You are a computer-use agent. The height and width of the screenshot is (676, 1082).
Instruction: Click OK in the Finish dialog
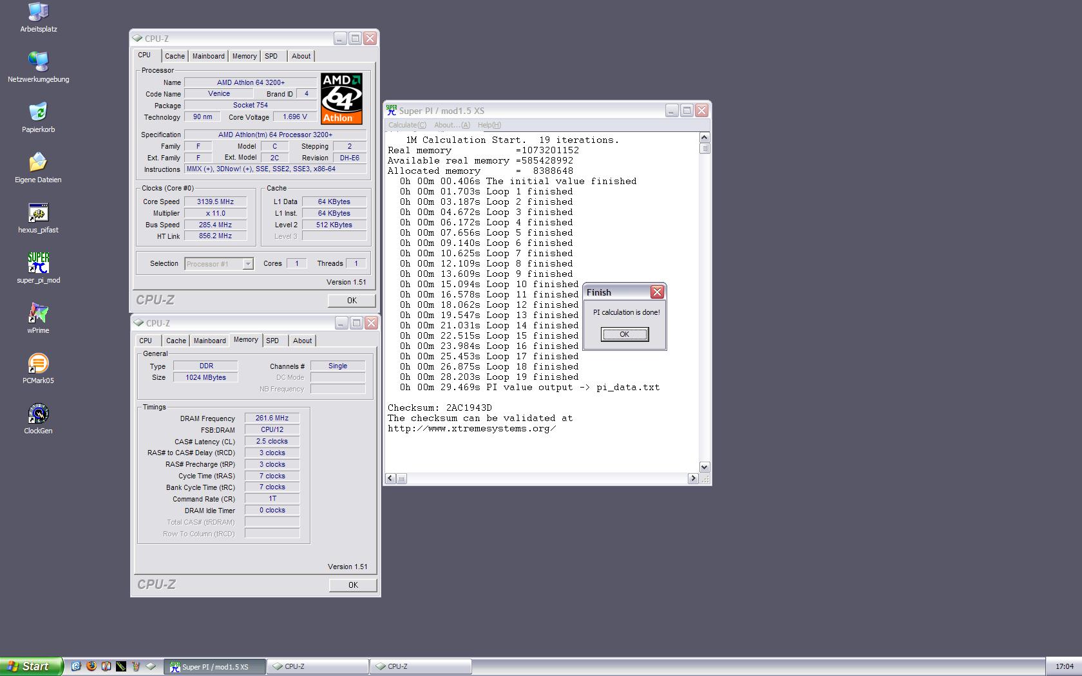pos(625,334)
